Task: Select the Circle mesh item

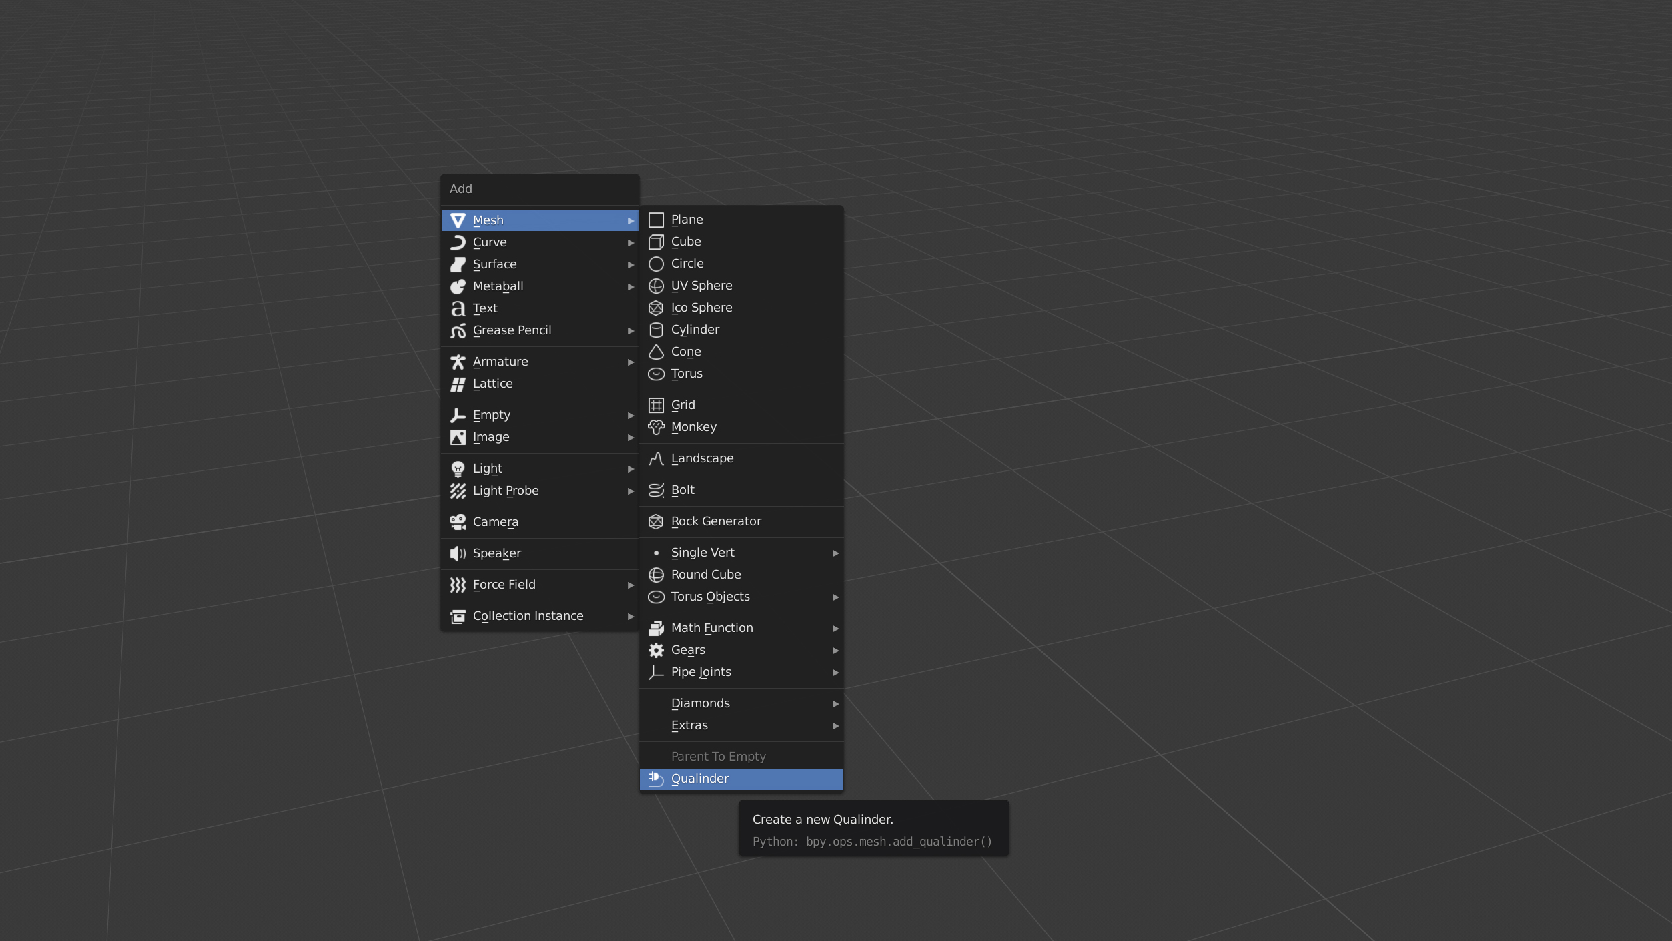Action: (687, 263)
